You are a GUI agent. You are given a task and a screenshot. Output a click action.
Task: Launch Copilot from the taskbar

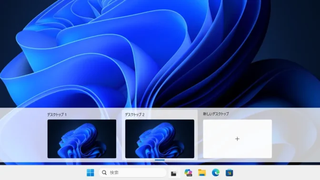point(188,173)
